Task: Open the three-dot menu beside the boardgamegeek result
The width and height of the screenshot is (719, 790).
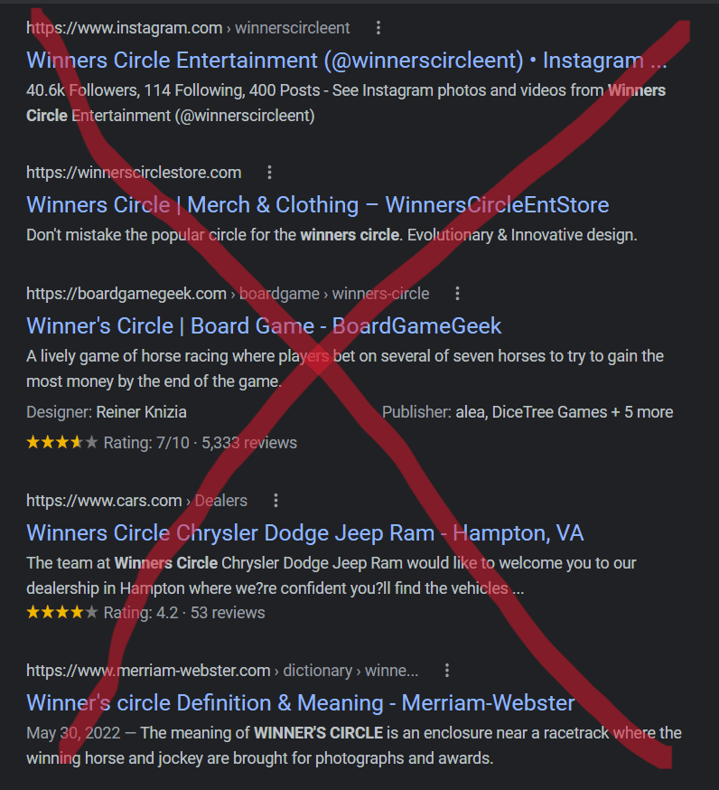Action: [x=457, y=293]
